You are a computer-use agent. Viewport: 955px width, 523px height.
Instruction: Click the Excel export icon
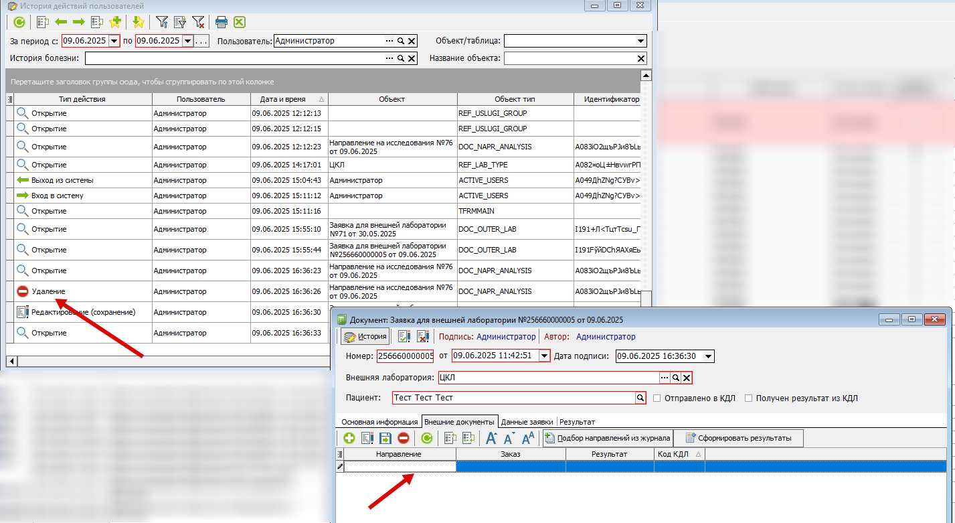(239, 22)
